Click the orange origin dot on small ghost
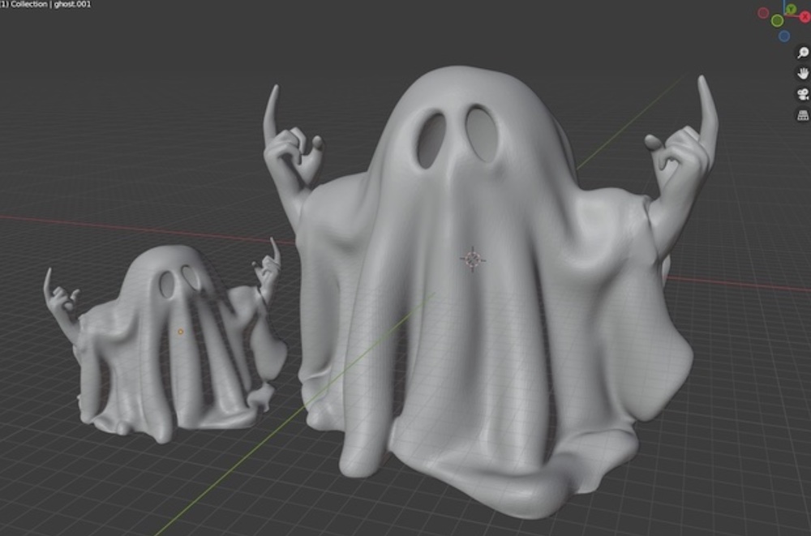The width and height of the screenshot is (811, 536). click(180, 331)
